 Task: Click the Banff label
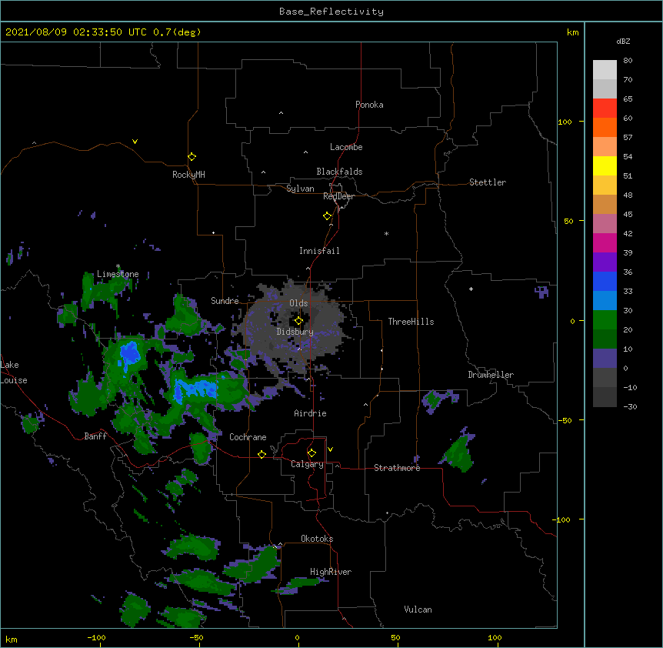[x=95, y=436]
